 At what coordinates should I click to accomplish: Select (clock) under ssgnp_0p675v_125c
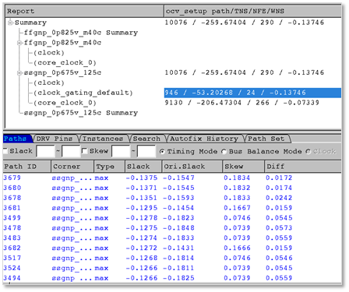(x=49, y=83)
